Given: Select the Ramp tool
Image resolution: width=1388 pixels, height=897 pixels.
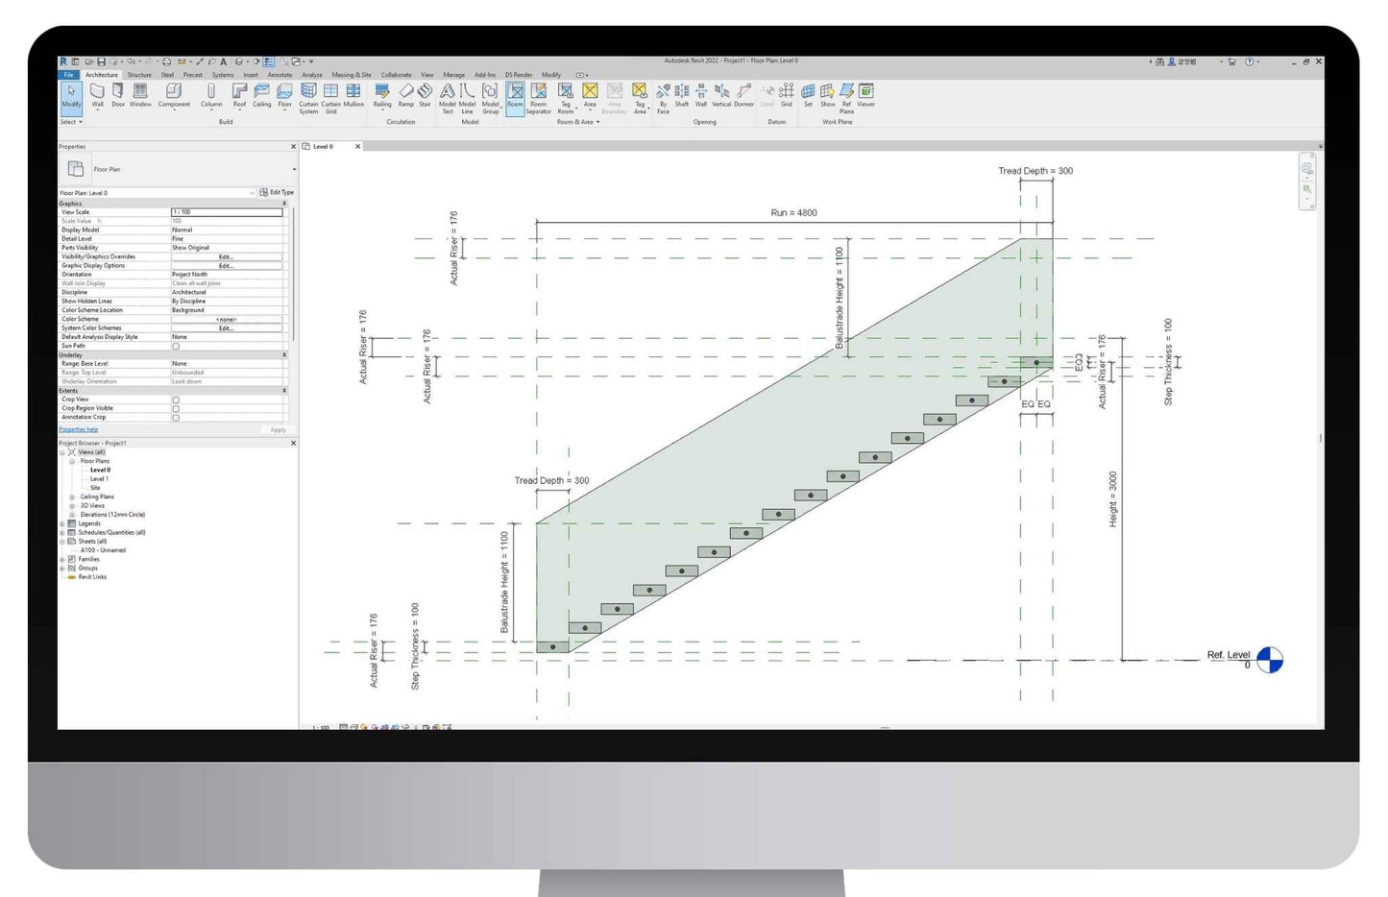Looking at the screenshot, I should (405, 94).
